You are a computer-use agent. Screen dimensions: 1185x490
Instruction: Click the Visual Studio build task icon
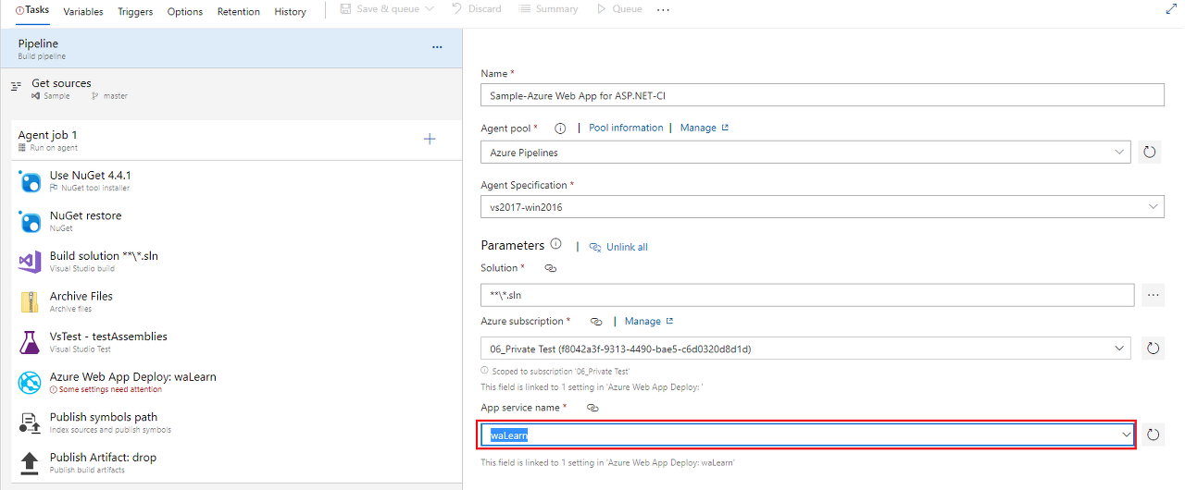[30, 262]
